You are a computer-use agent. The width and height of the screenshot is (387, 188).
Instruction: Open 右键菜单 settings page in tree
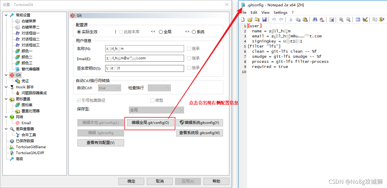pos(28,21)
